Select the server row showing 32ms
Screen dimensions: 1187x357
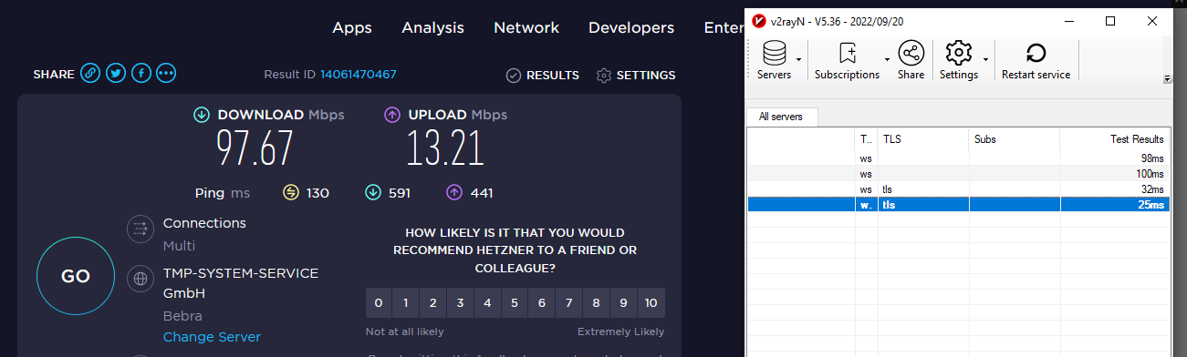point(959,189)
